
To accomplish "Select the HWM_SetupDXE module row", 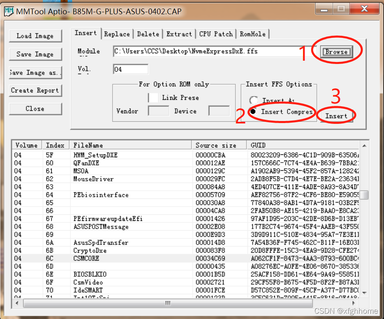I will (185, 155).
